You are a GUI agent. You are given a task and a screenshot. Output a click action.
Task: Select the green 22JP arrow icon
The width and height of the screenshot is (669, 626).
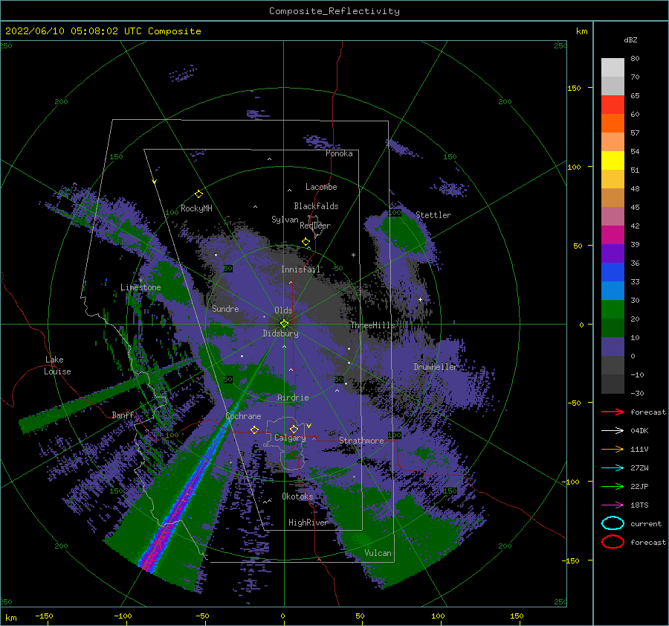613,486
